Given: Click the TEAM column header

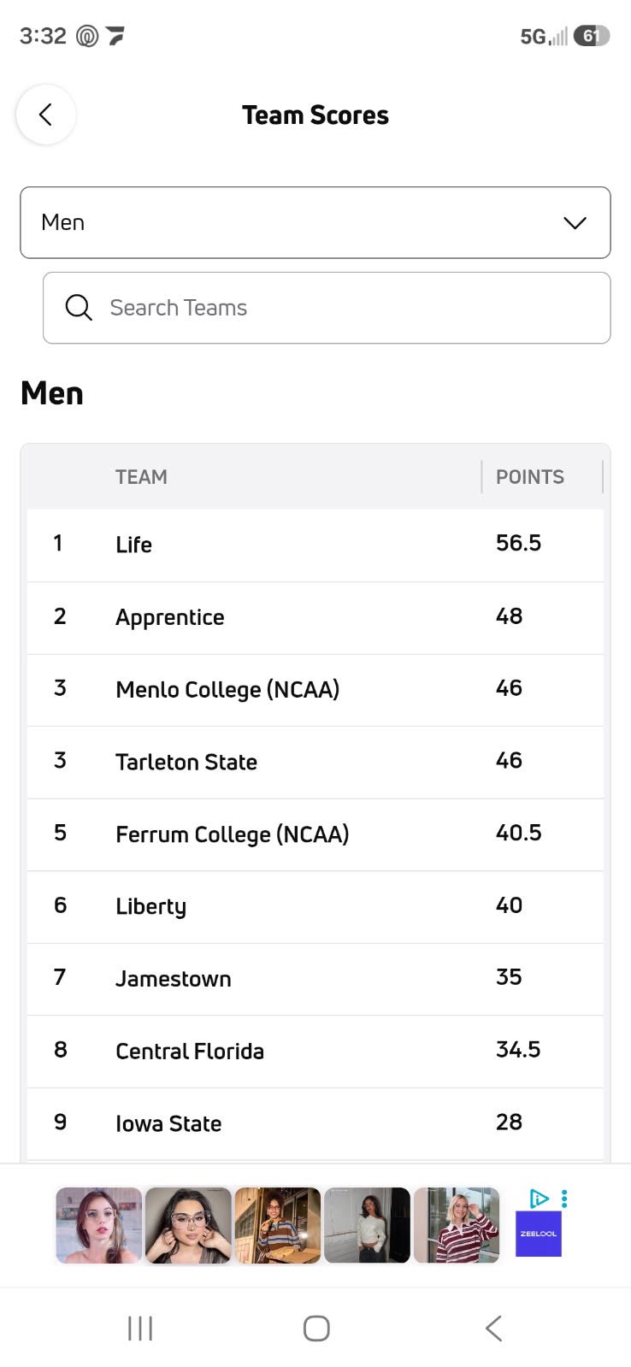Looking at the screenshot, I should tap(142, 477).
